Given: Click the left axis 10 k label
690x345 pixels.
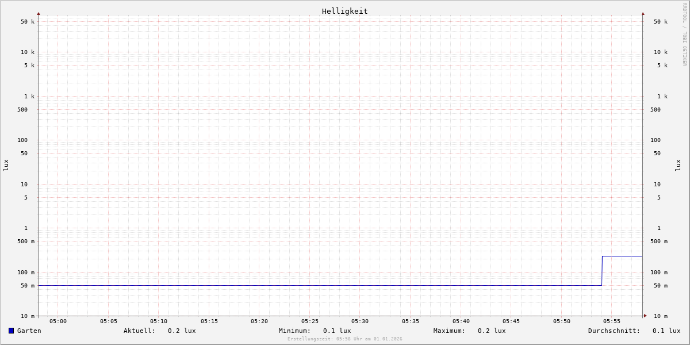Looking at the screenshot, I should (28, 52).
